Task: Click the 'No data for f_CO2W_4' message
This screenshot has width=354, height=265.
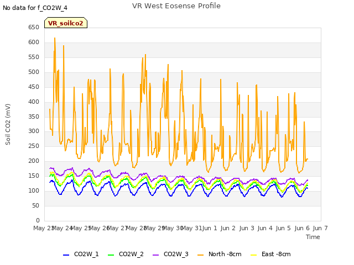Action: coord(35,8)
